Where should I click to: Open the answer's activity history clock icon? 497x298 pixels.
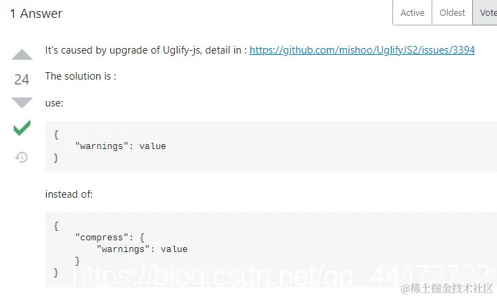(x=21, y=157)
